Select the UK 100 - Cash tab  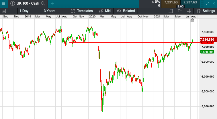[27, 3]
